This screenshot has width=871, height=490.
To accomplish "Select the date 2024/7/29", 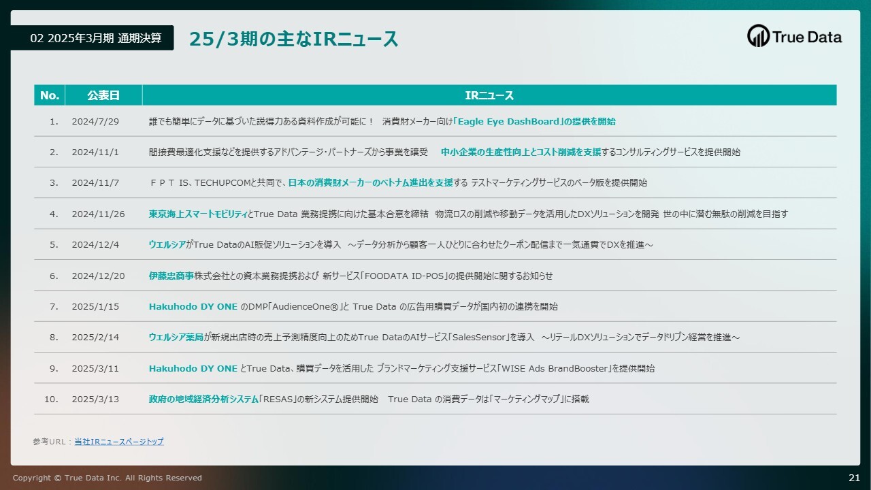I will click(95, 122).
